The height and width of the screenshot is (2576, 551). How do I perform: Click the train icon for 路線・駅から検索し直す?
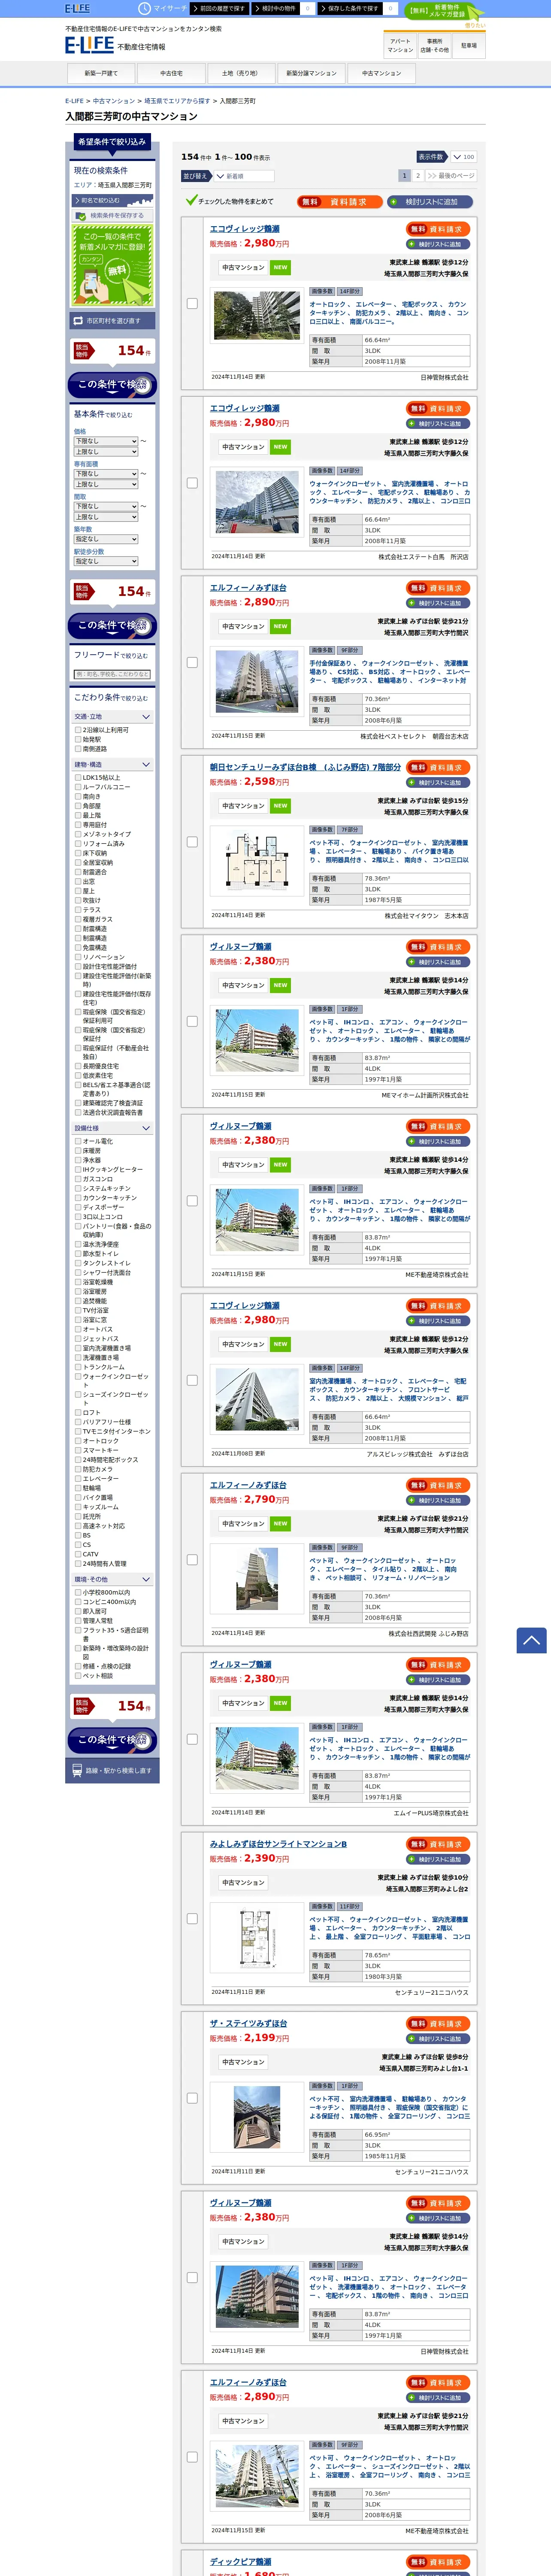(x=77, y=1770)
